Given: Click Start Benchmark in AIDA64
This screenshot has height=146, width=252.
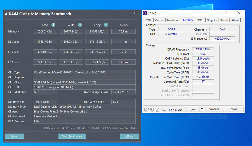Looking at the screenshot, I should pyautogui.click(x=72, y=136).
